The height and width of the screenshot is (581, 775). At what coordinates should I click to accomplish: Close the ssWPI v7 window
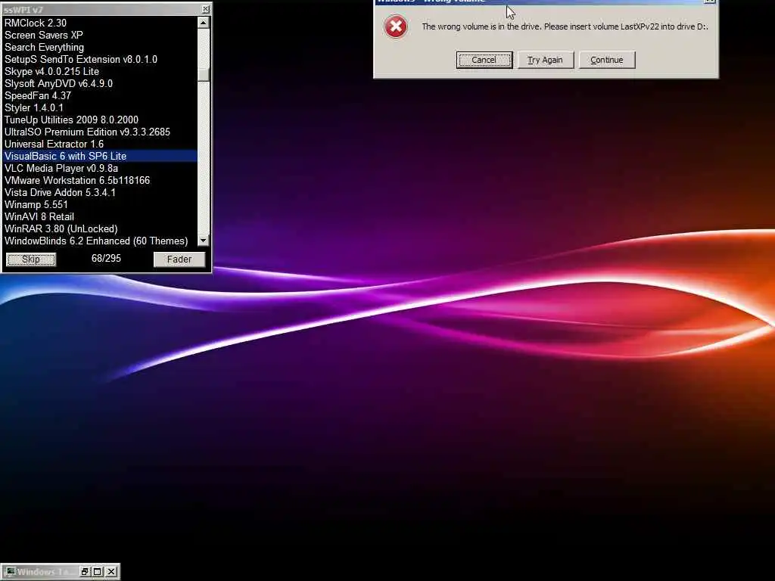206,9
